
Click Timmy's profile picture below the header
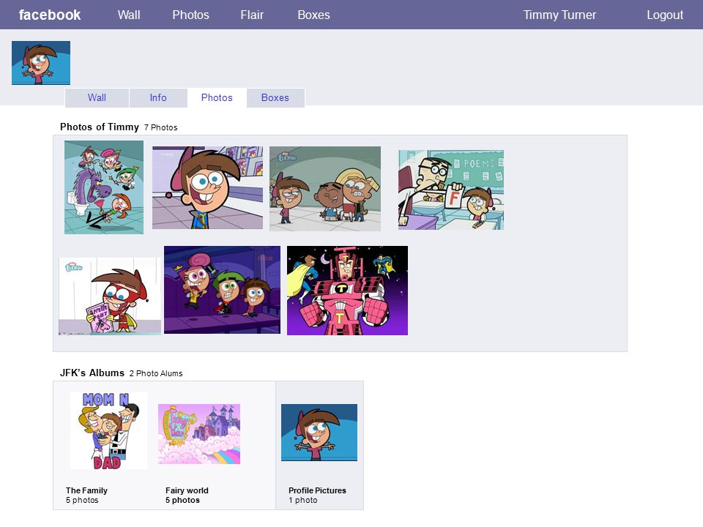(x=41, y=63)
